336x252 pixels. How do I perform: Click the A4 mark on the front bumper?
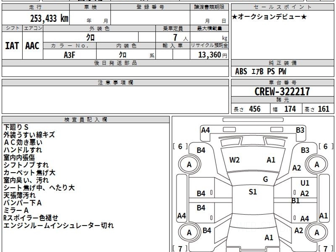206,130
